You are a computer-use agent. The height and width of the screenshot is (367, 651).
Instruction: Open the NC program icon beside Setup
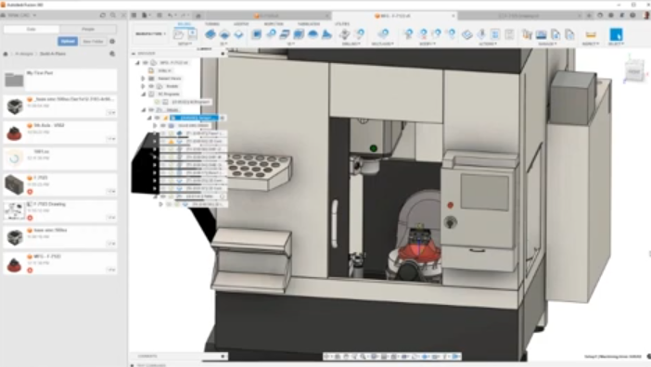pos(192,34)
